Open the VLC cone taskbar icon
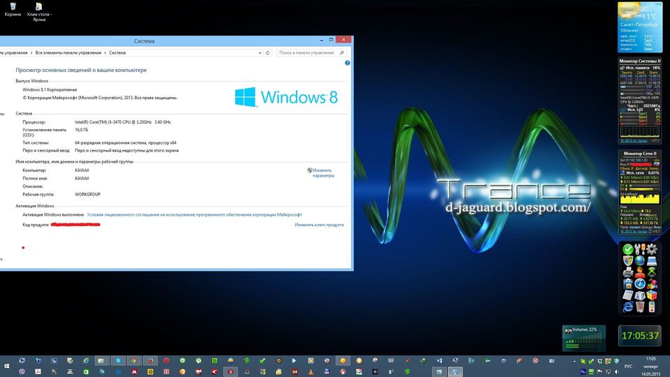The image size is (670, 377). click(x=311, y=371)
